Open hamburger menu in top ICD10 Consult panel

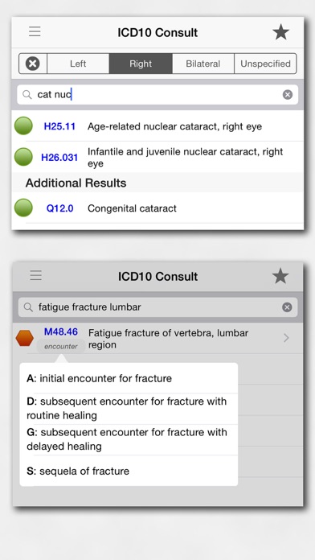coord(35,31)
